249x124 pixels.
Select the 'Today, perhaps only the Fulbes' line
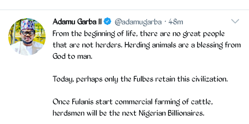click(x=140, y=80)
